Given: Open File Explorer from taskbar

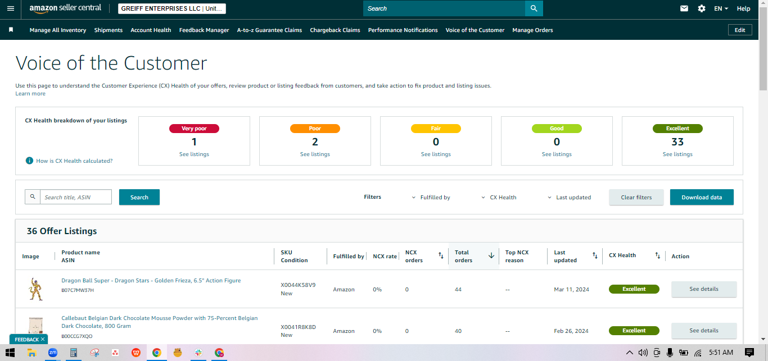Looking at the screenshot, I should [32, 353].
